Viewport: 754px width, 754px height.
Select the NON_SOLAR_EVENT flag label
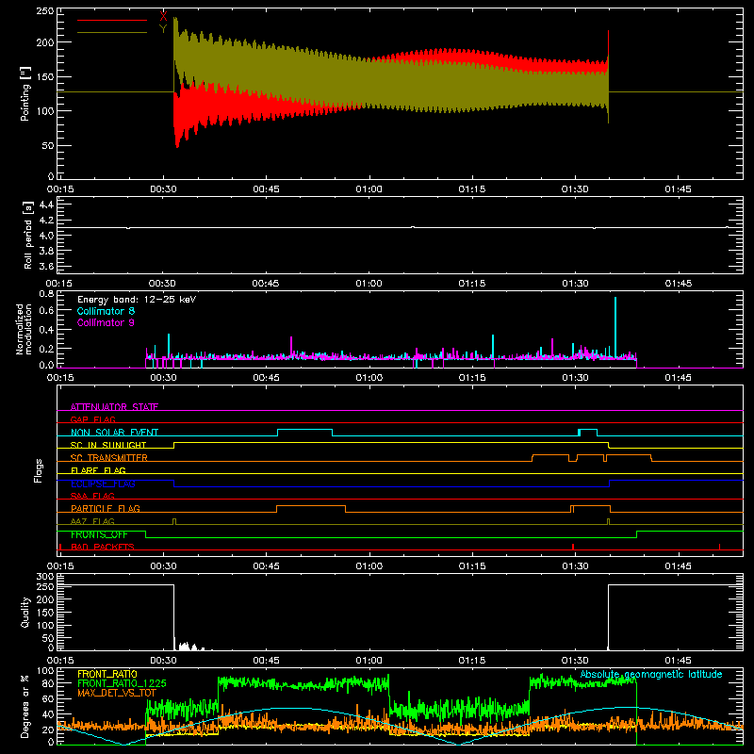click(114, 433)
